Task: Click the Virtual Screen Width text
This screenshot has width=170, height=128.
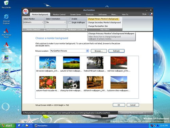Action: pos(52,105)
